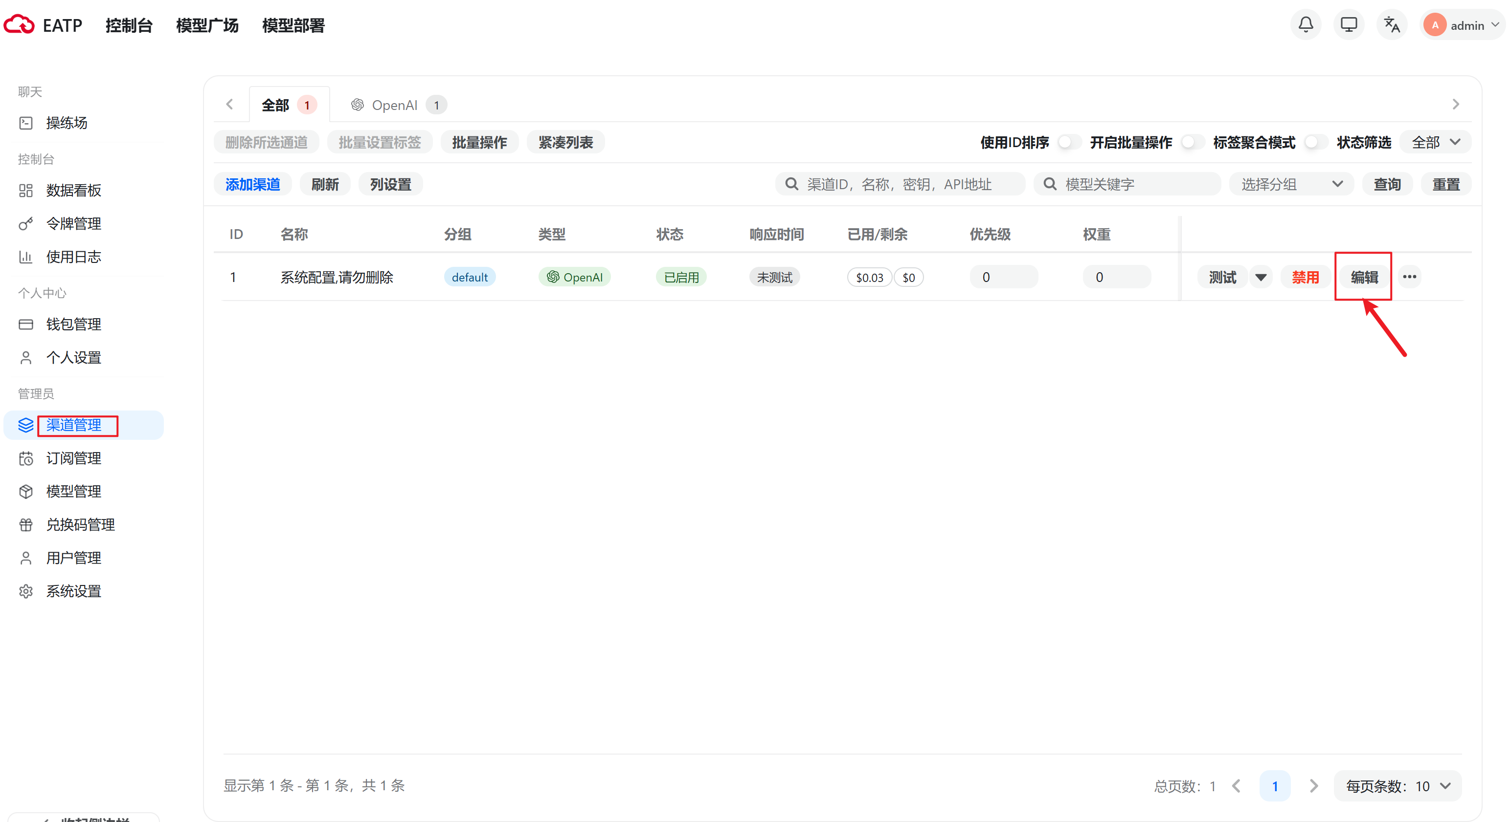Click the 刷新 button
The width and height of the screenshot is (1510, 822).
point(325,184)
